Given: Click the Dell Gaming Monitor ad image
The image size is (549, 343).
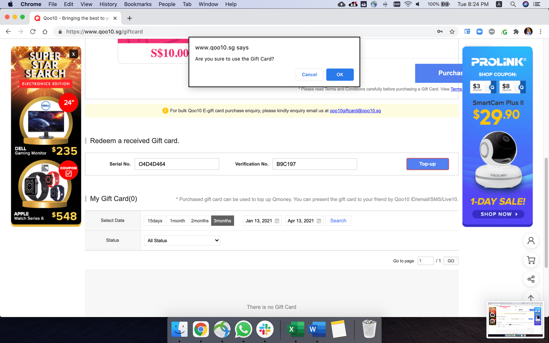Looking at the screenshot, I should [x=46, y=123].
